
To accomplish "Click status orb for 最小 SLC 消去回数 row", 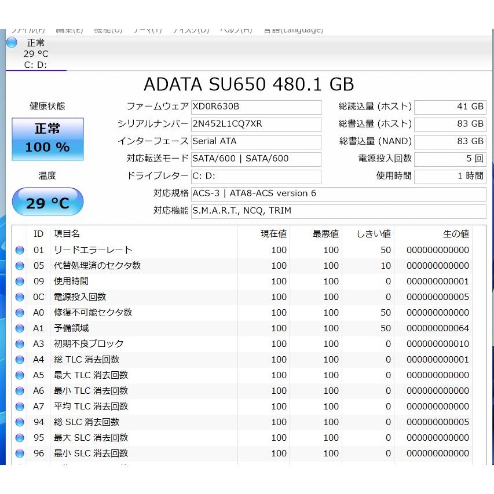I will click(x=20, y=453).
